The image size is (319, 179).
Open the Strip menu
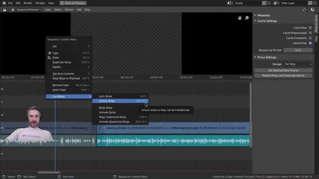click(x=87, y=9)
